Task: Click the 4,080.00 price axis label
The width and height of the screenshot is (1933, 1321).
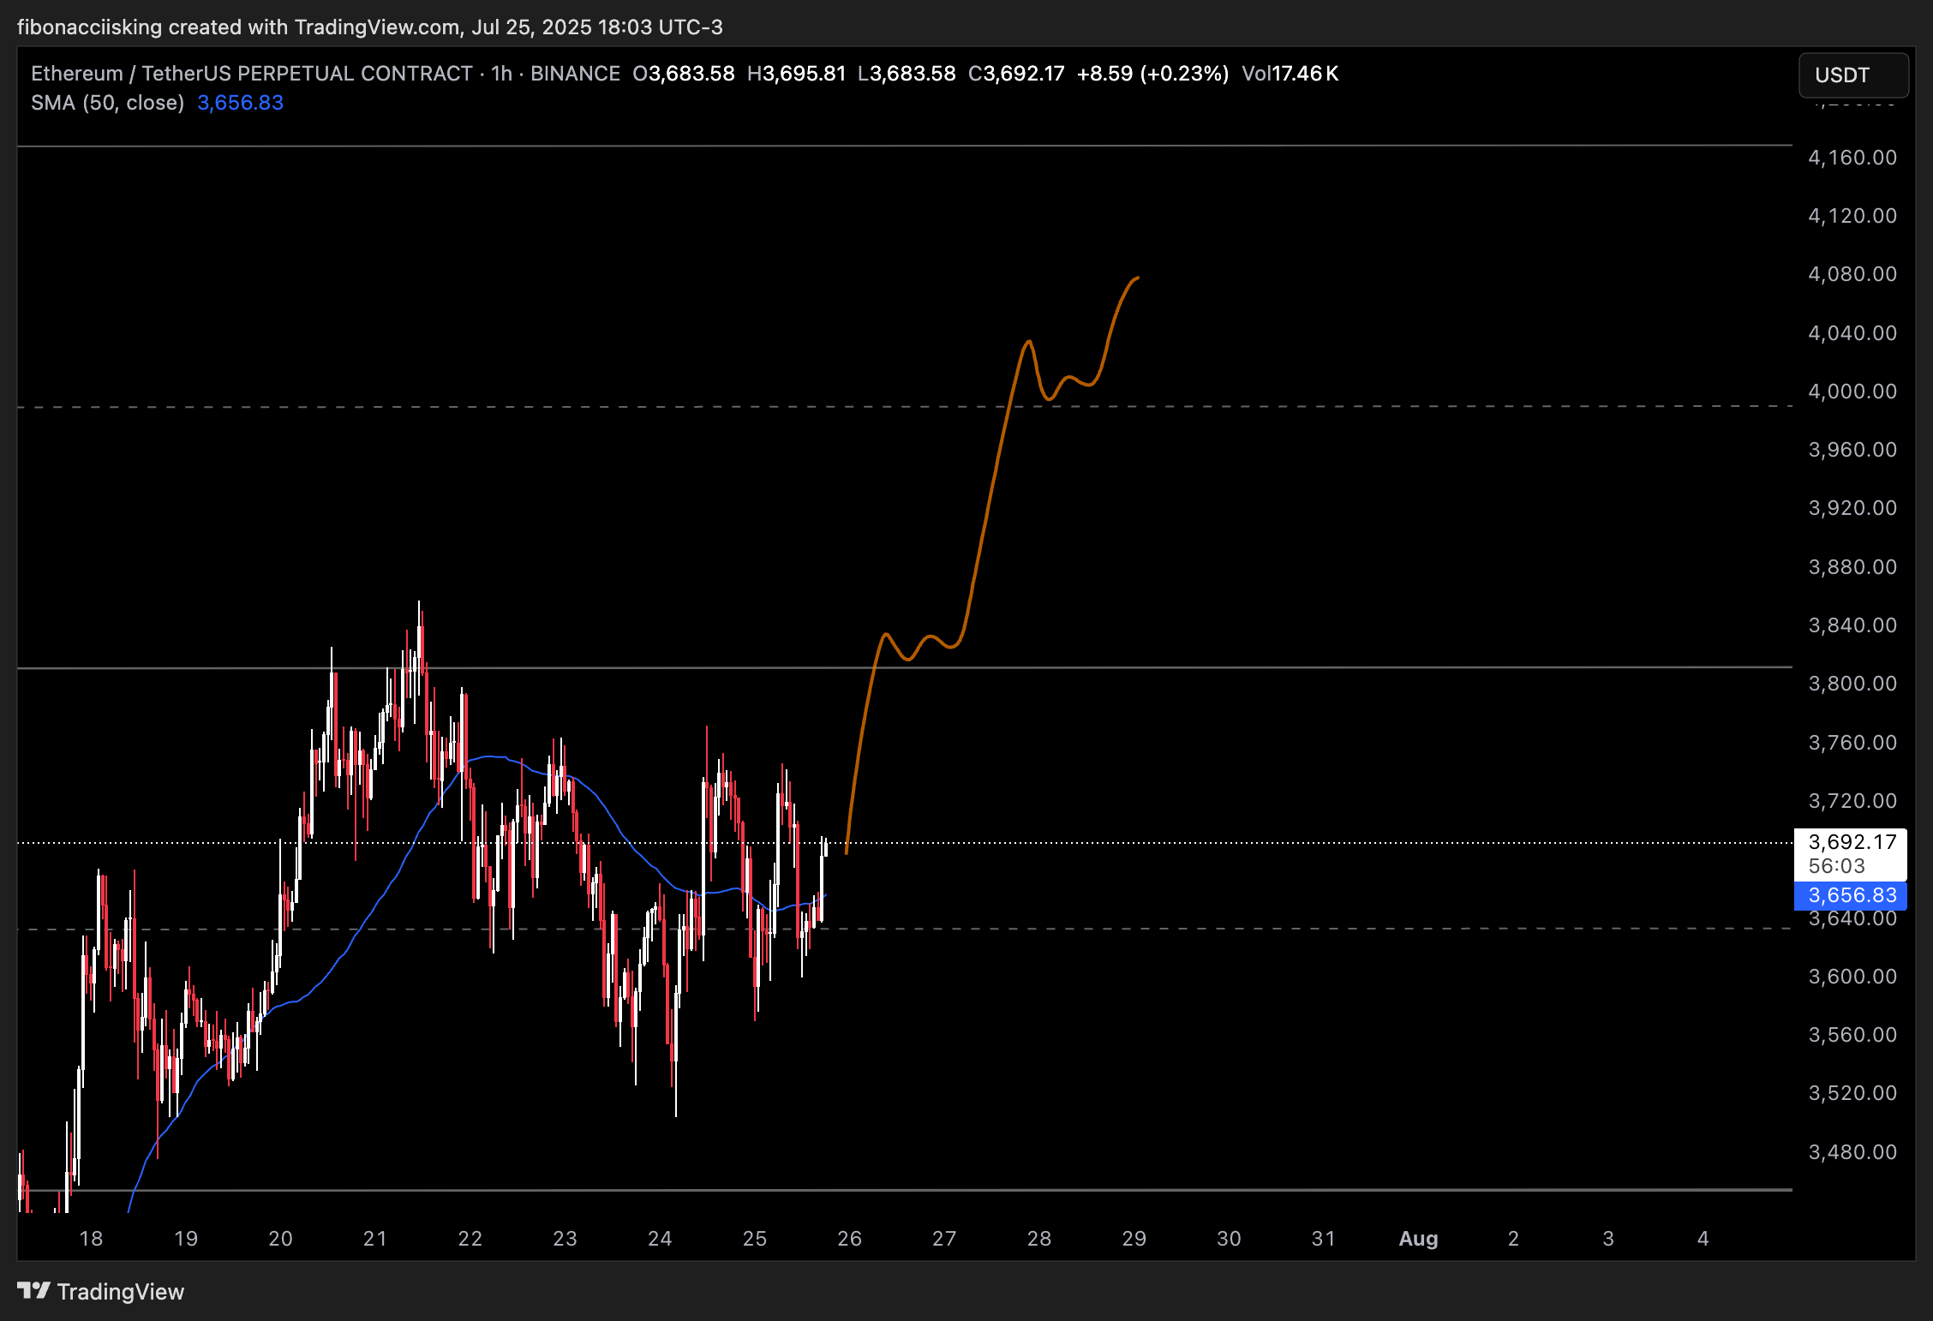Action: point(1852,274)
